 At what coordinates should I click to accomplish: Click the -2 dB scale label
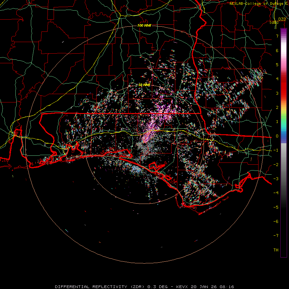coord(276,165)
